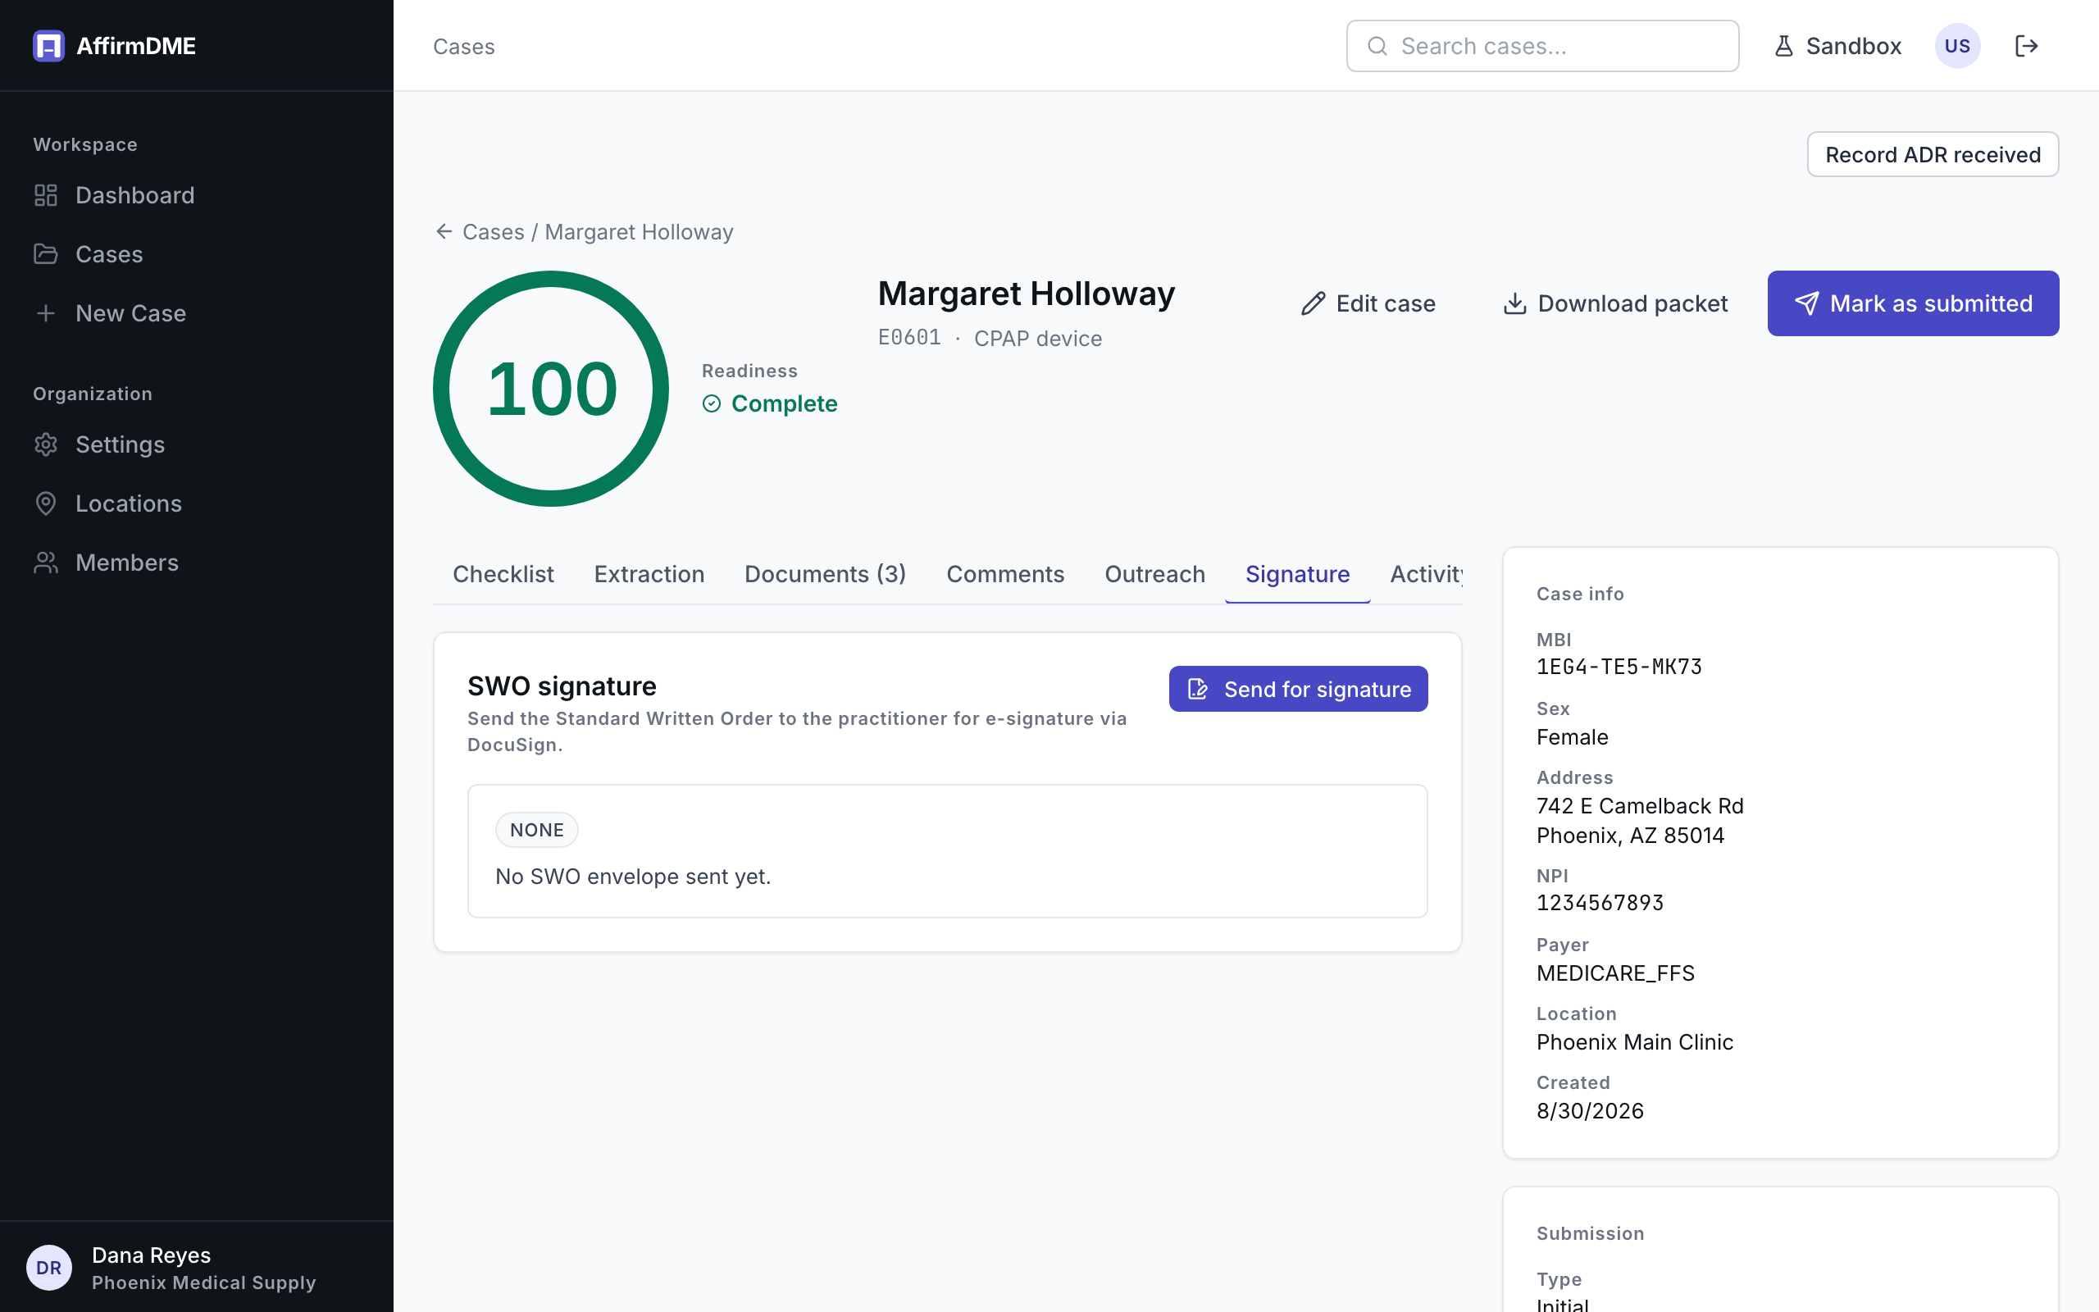The height and width of the screenshot is (1312, 2099).
Task: Switch to the Checklist tab
Action: pos(503,575)
